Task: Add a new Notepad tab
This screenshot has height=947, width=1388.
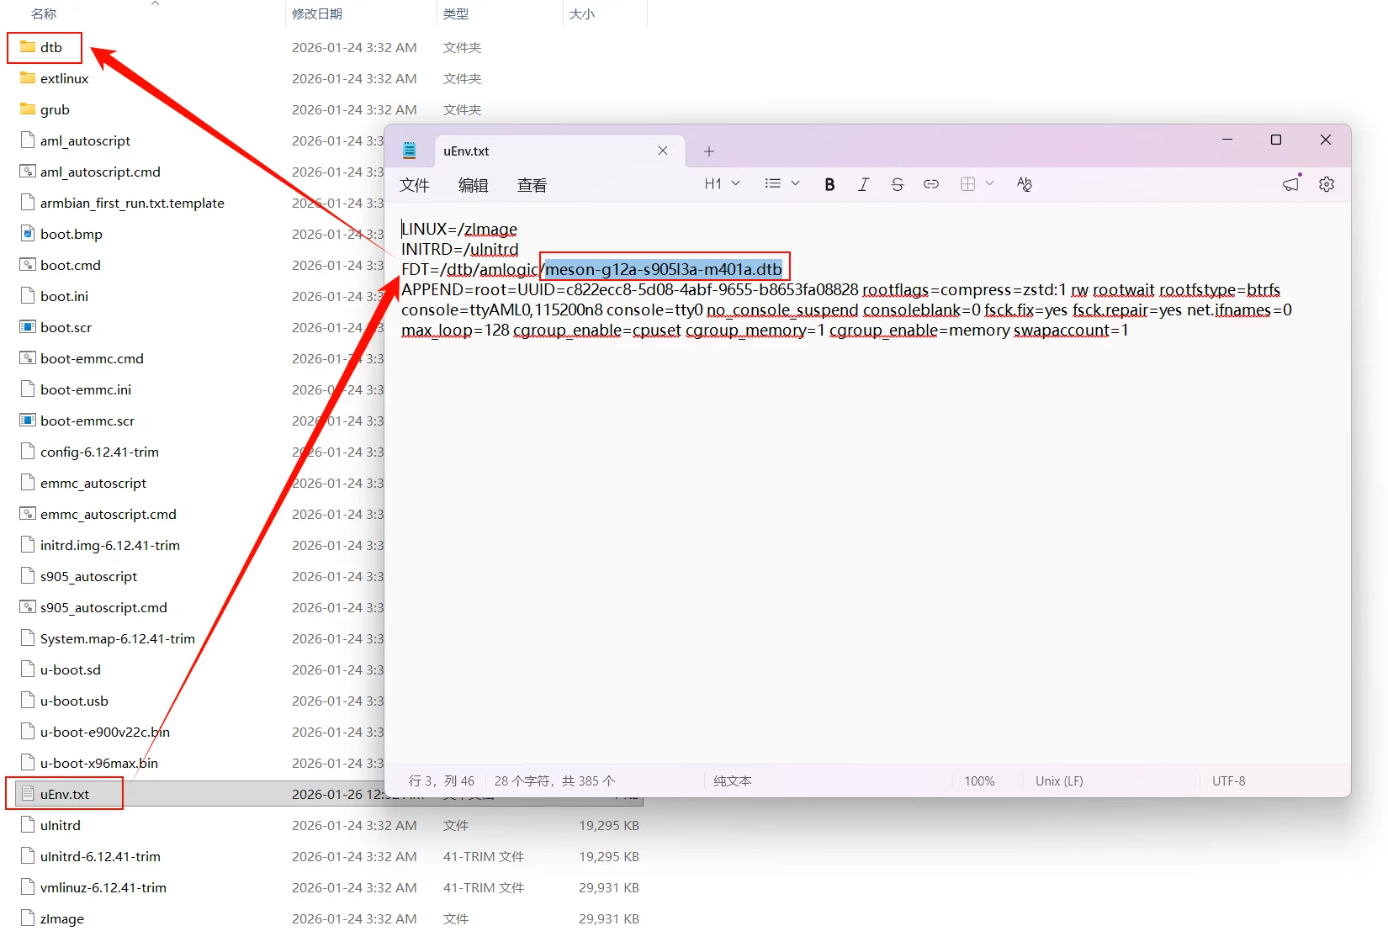Action: (709, 151)
